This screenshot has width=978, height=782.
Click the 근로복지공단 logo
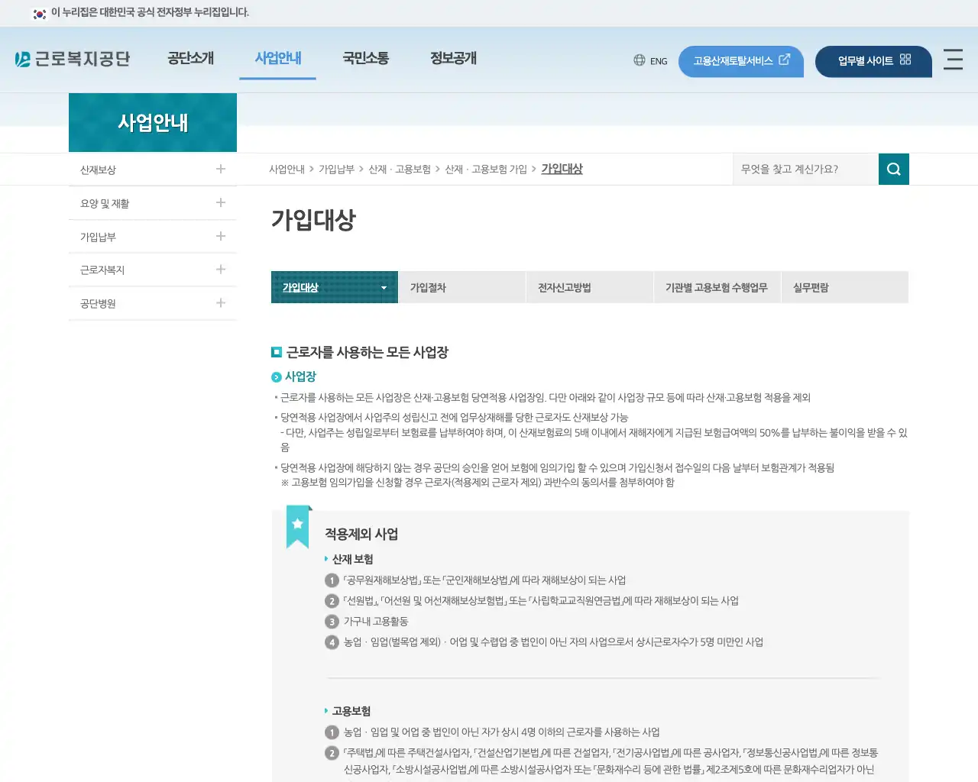(x=73, y=59)
